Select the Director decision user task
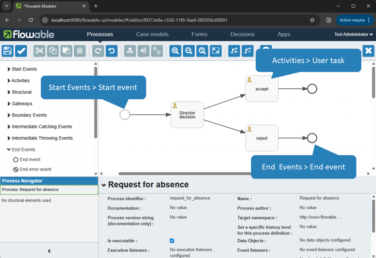The image size is (376, 258). pos(187,115)
